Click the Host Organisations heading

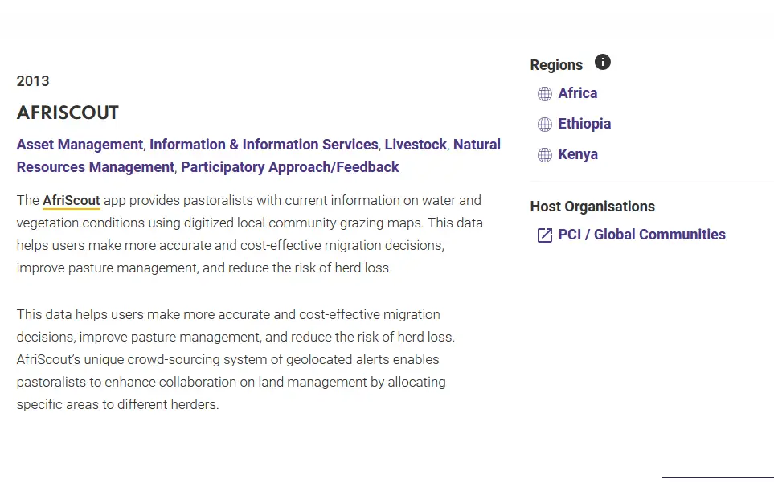click(x=592, y=207)
